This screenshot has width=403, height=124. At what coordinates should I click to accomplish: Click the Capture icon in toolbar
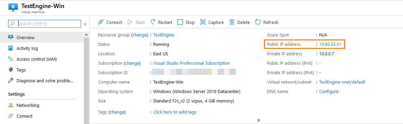tap(203, 22)
